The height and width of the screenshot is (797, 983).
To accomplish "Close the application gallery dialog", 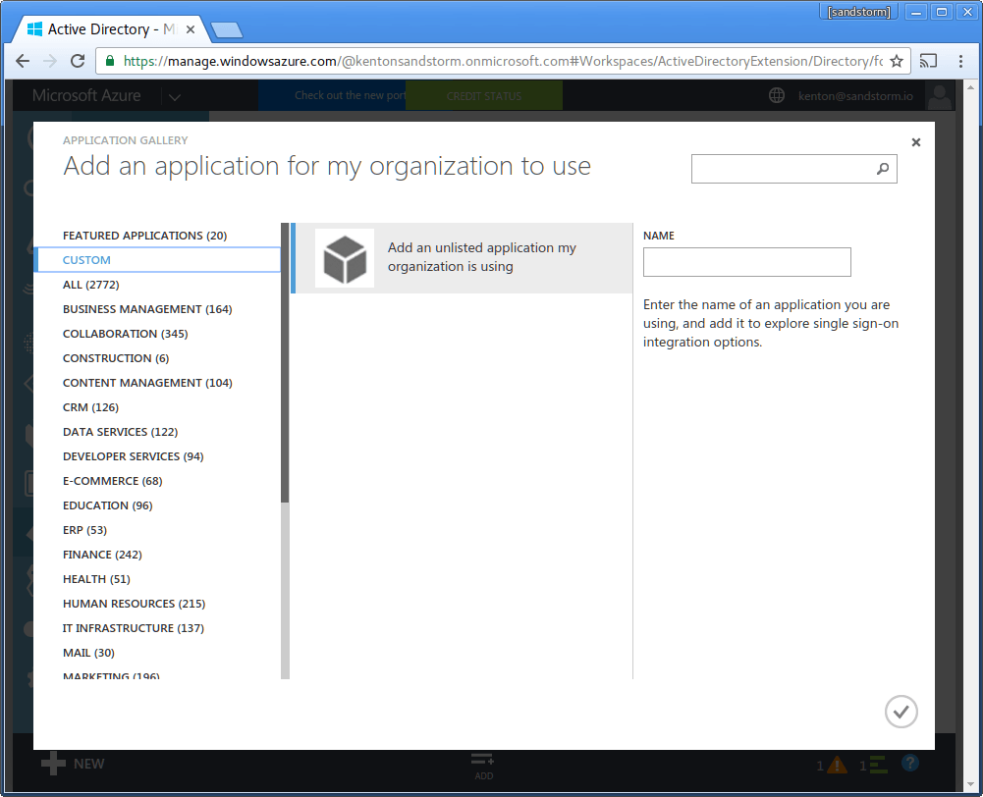I will [x=916, y=142].
